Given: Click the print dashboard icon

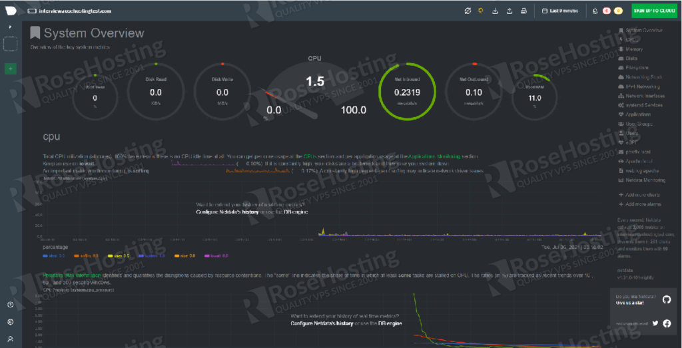Looking at the screenshot, I should click(x=524, y=11).
